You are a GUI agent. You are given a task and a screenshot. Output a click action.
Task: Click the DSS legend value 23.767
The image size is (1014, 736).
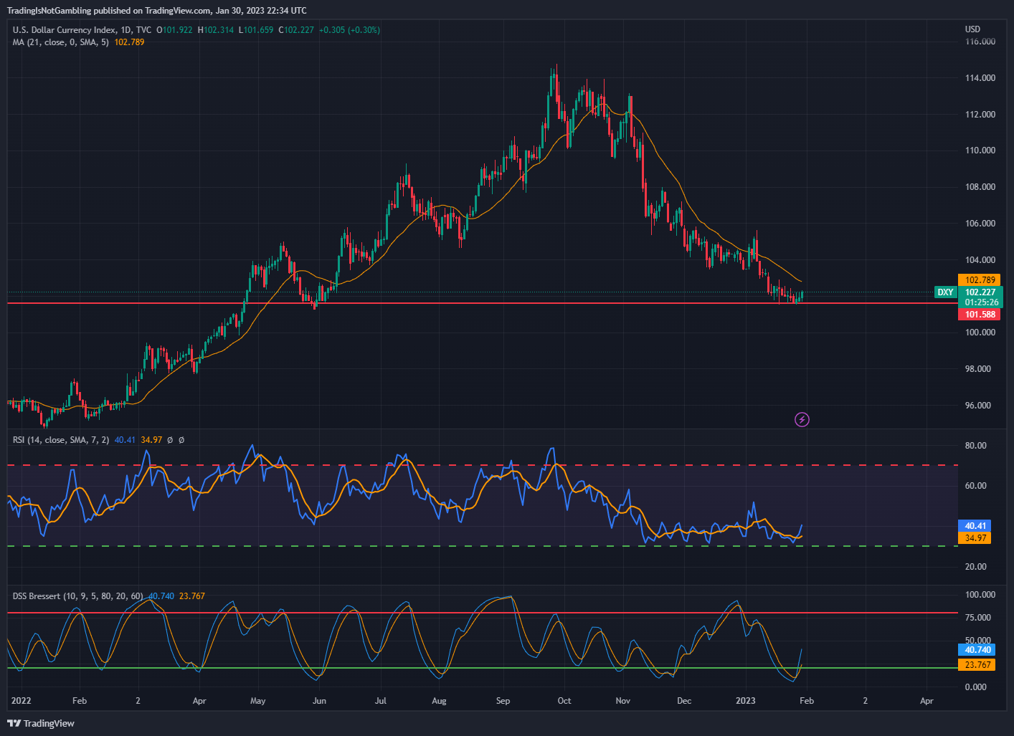(x=192, y=596)
